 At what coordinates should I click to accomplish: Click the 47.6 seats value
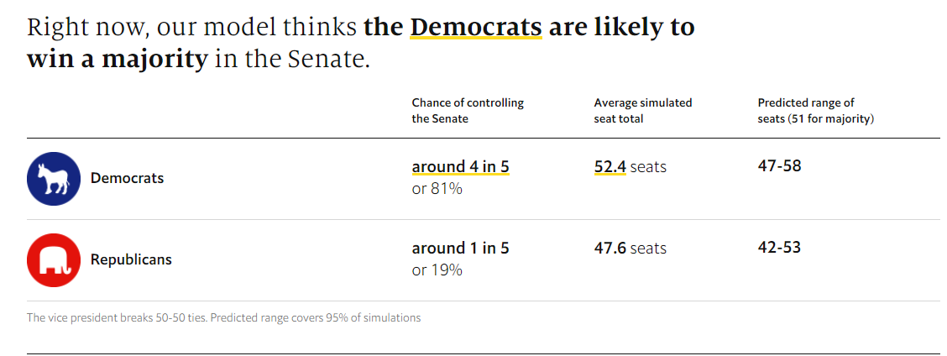pyautogui.click(x=630, y=248)
